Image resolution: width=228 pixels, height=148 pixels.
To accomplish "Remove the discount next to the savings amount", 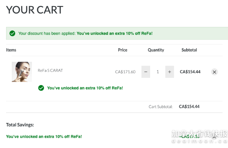I will point(214,137).
